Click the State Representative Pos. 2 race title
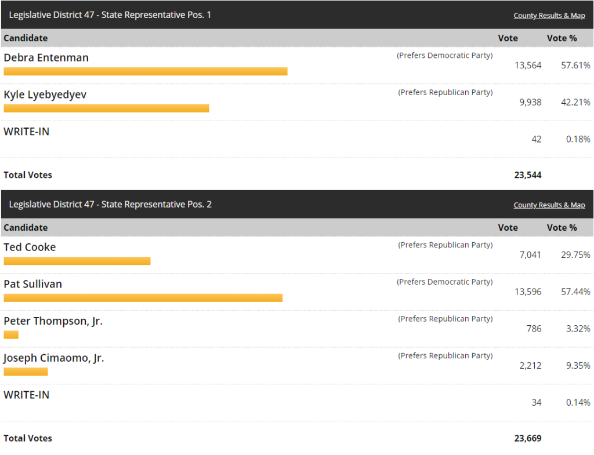This screenshot has height=455, width=594. click(110, 204)
